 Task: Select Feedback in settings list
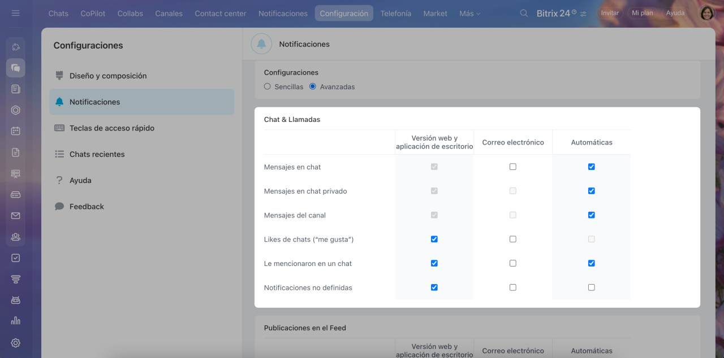click(x=141, y=207)
